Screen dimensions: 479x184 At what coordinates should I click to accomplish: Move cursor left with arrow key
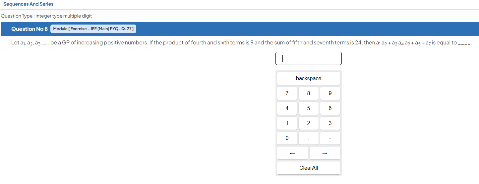point(292,153)
